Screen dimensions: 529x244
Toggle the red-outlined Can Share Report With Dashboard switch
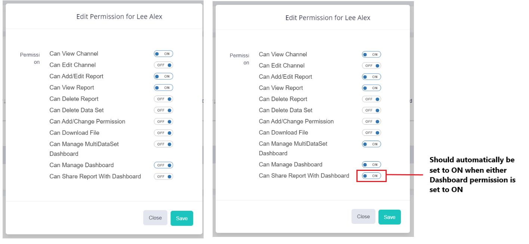[371, 176]
